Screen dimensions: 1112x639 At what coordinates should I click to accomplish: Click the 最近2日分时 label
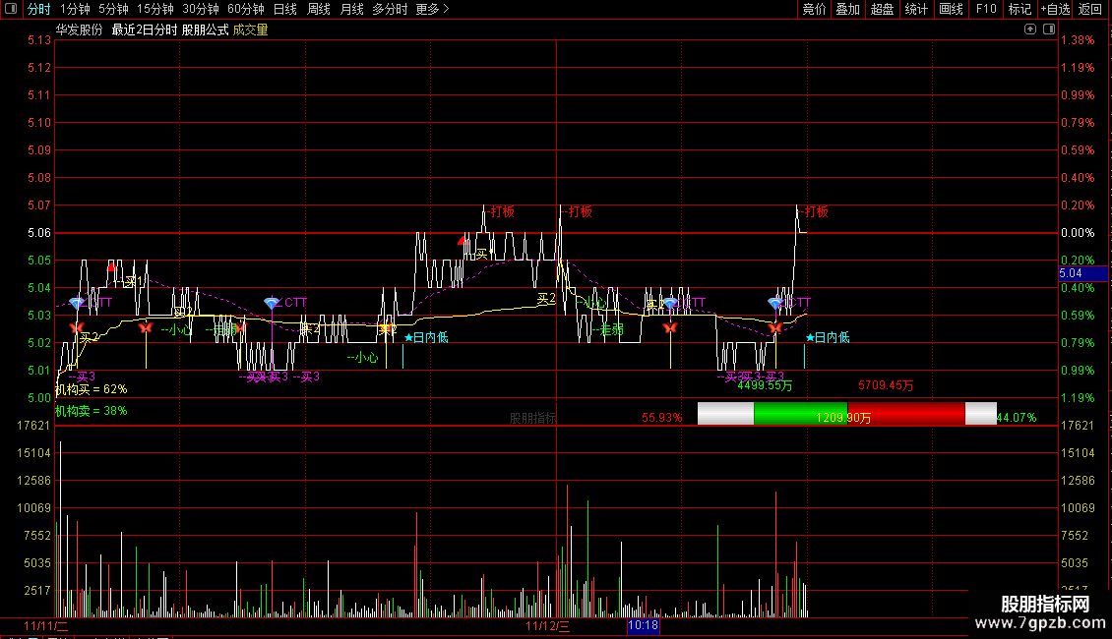[145, 29]
